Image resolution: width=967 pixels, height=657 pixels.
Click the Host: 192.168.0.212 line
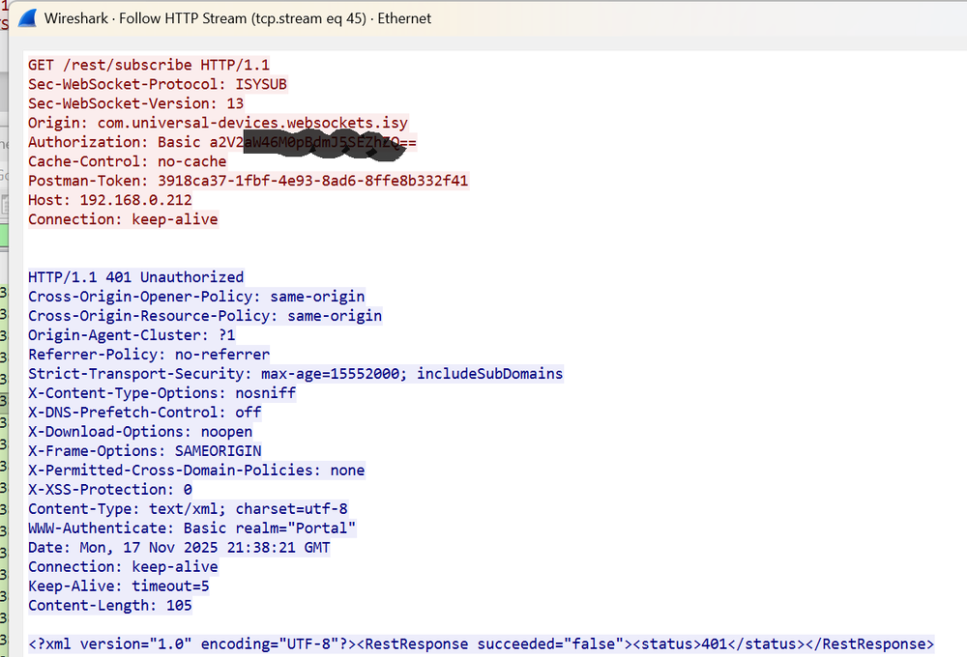109,200
